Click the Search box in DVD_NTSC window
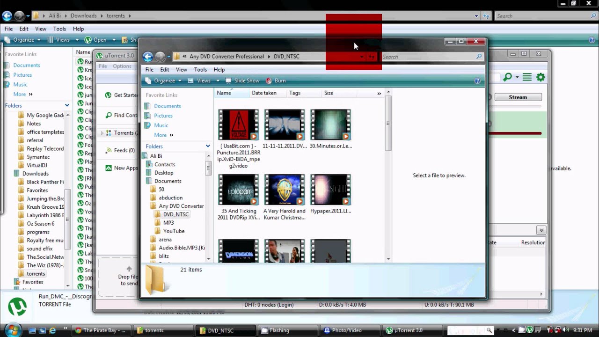Screen dimensions: 599x337 [x=432, y=57]
